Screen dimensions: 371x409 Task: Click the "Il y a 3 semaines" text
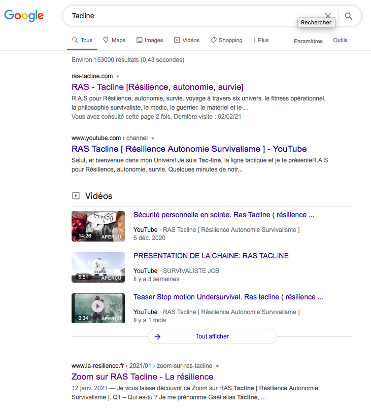[156, 279]
